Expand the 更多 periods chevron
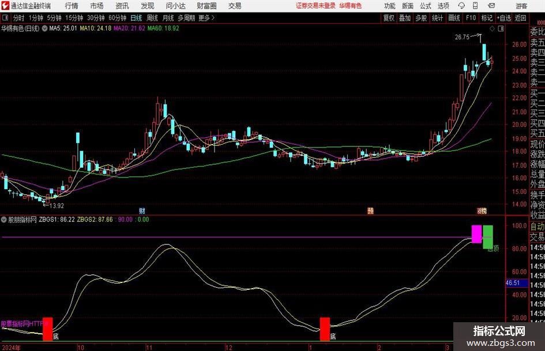 point(206,18)
